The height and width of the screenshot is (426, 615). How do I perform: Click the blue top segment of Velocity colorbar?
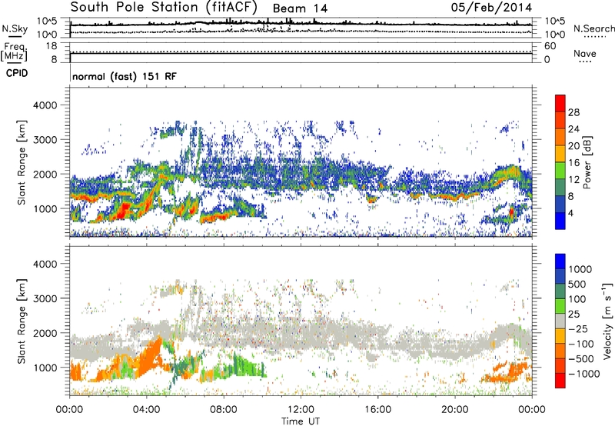point(560,261)
